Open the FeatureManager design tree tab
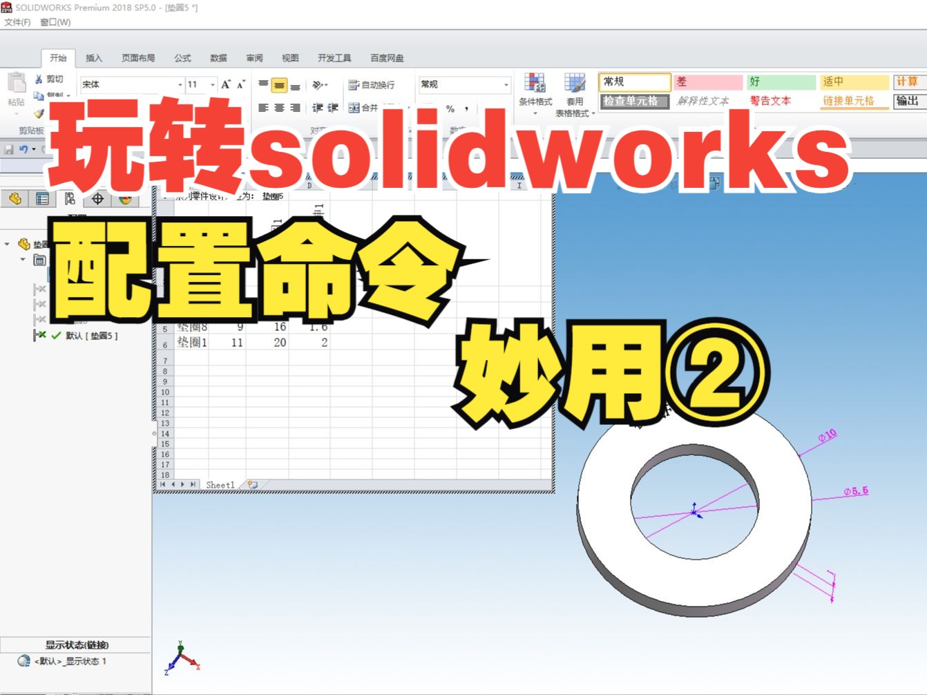Image resolution: width=927 pixels, height=695 pixels. click(15, 199)
